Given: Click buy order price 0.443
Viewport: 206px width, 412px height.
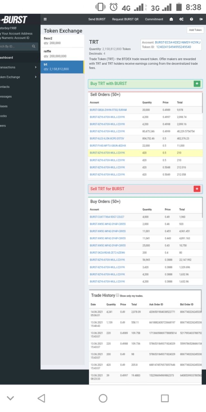Looking at the screenshot, I should tap(168, 239).
